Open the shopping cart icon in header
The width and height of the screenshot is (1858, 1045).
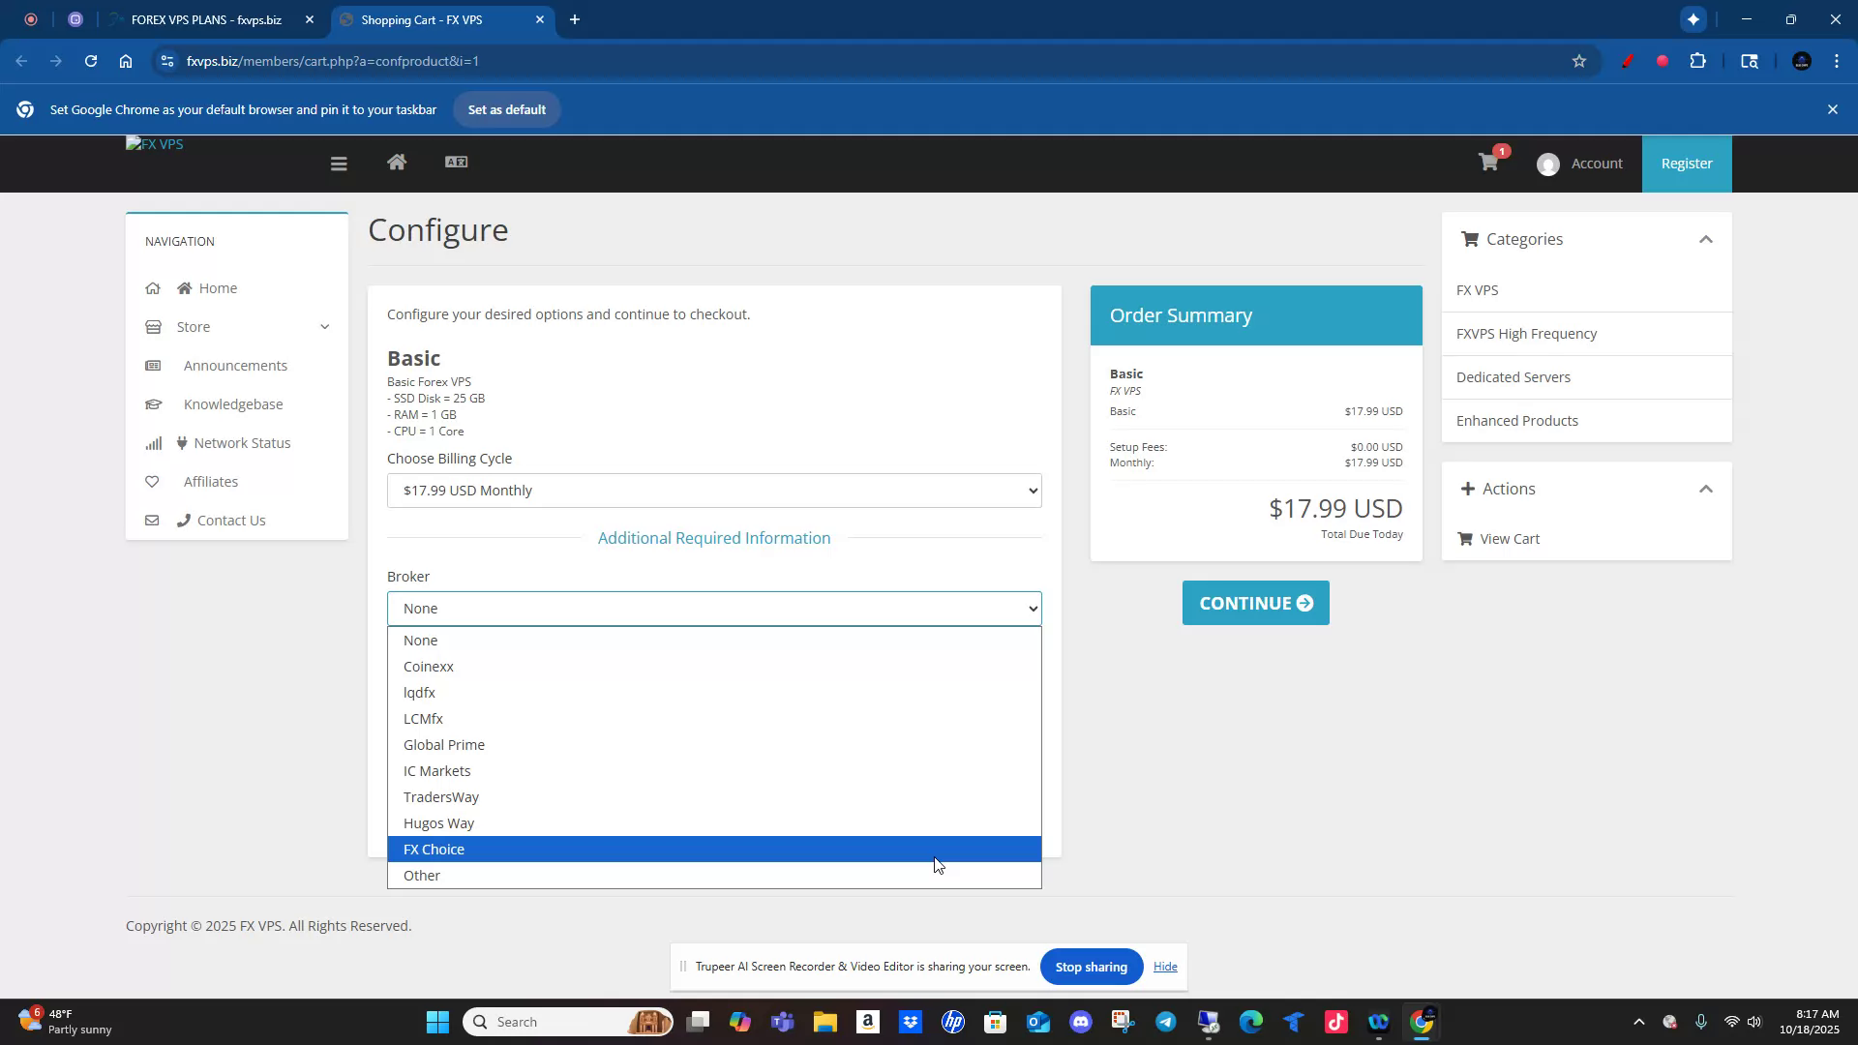[x=1488, y=163]
